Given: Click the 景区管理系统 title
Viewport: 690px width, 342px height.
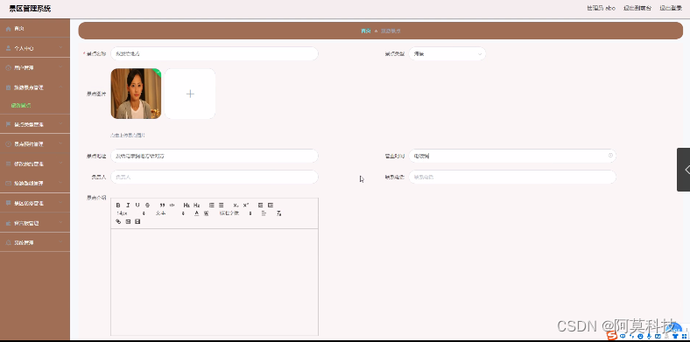Looking at the screenshot, I should pos(30,9).
